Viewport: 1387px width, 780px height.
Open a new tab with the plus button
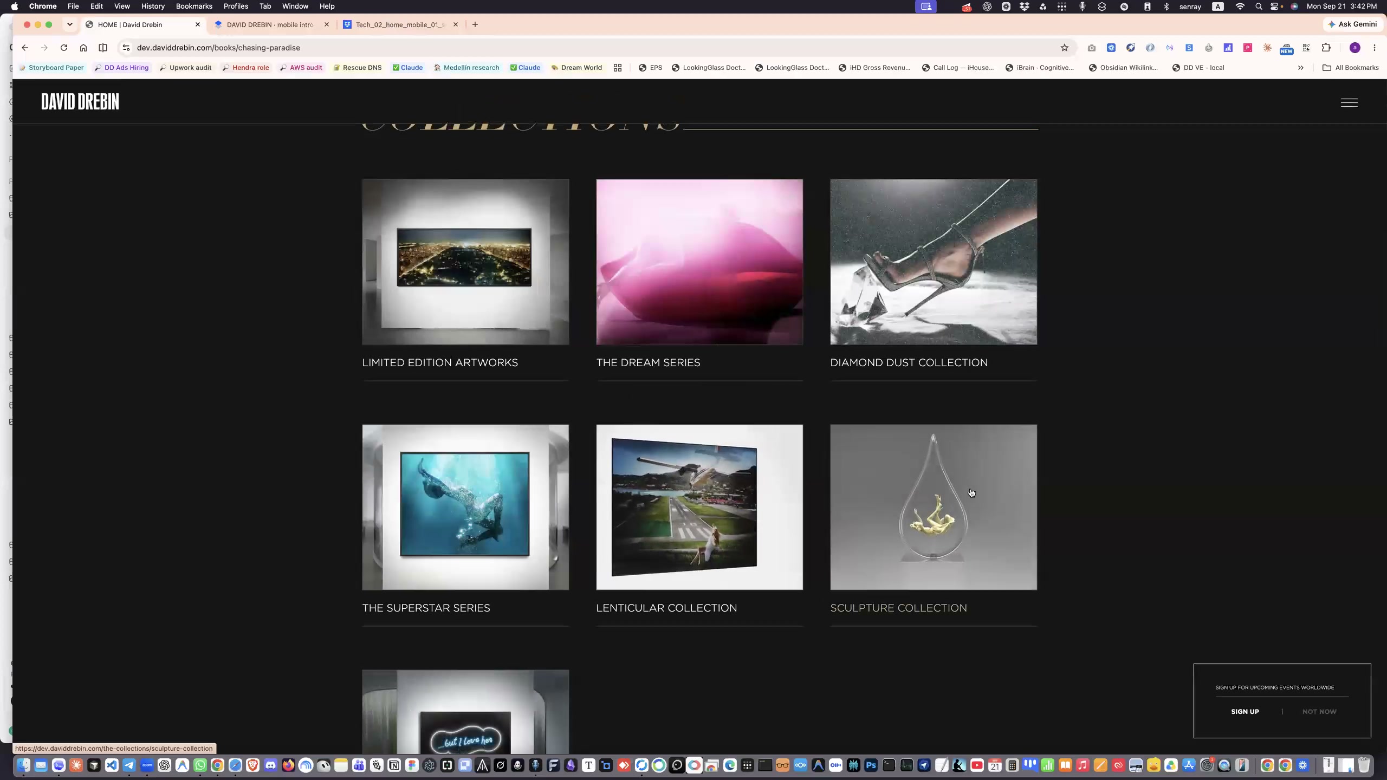click(475, 24)
